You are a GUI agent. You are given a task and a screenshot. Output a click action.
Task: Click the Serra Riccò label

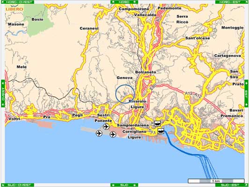click(x=183, y=19)
